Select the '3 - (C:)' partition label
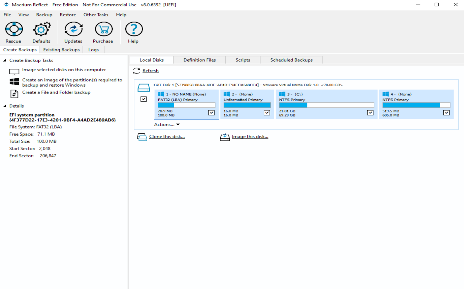 [x=295, y=94]
